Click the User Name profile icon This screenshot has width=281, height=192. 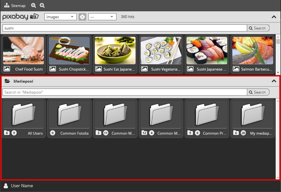[x=6, y=186]
